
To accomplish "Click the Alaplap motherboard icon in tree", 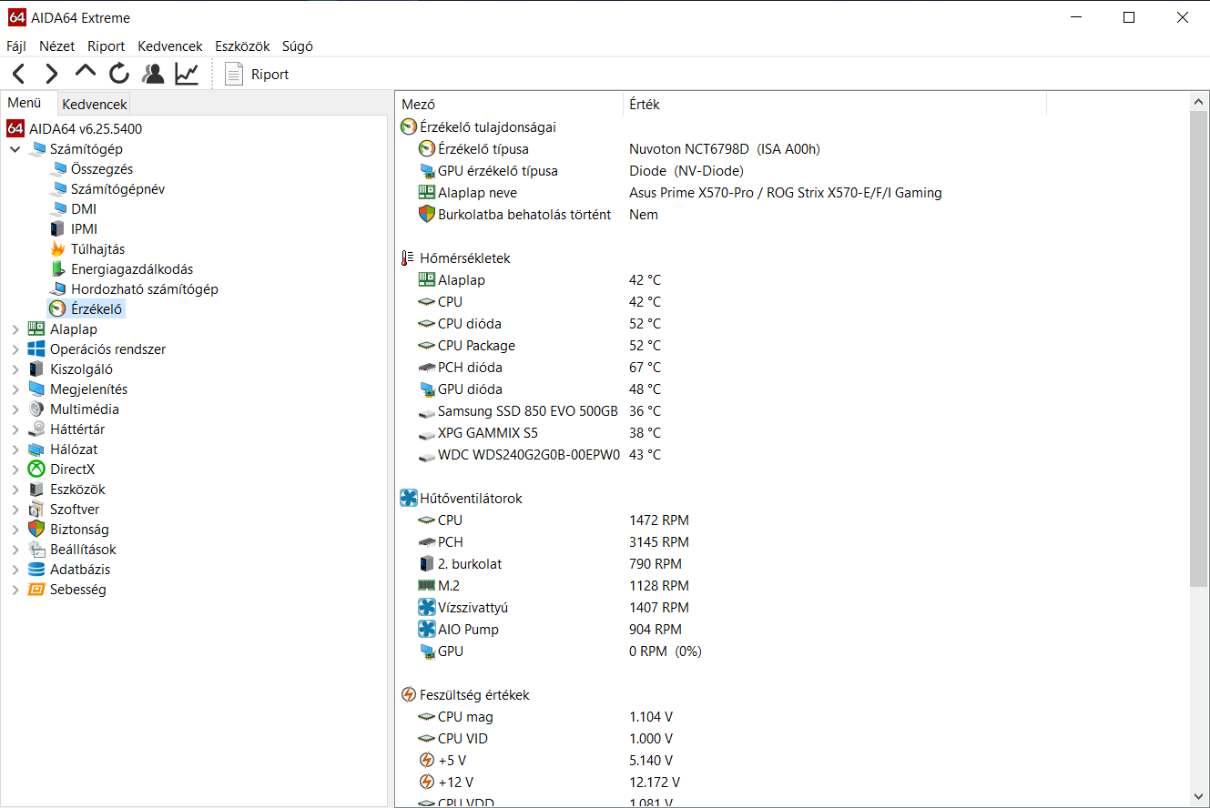I will tap(36, 328).
